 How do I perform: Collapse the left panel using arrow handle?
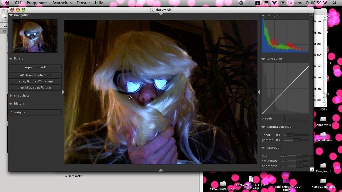(x=63, y=92)
